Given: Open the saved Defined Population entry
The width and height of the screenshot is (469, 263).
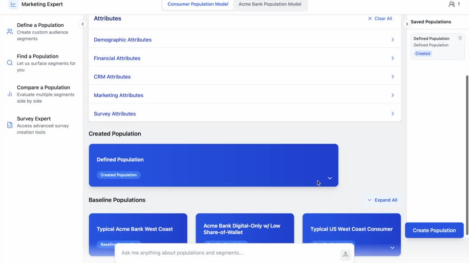Looking at the screenshot, I should (438, 46).
